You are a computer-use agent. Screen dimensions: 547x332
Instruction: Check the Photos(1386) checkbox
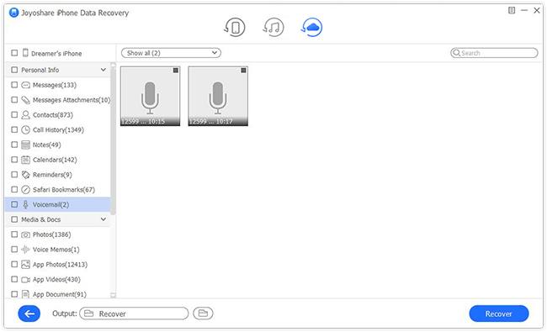click(14, 235)
